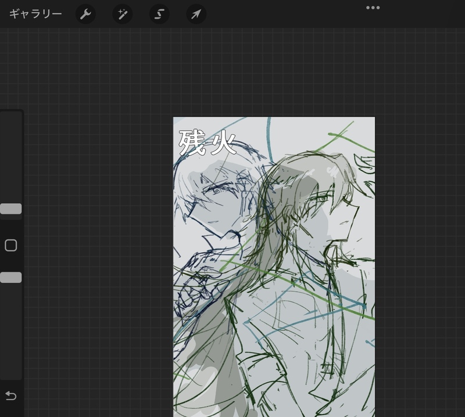Open the ギャラリー (Gallery) view
The image size is (465, 417).
coord(35,14)
